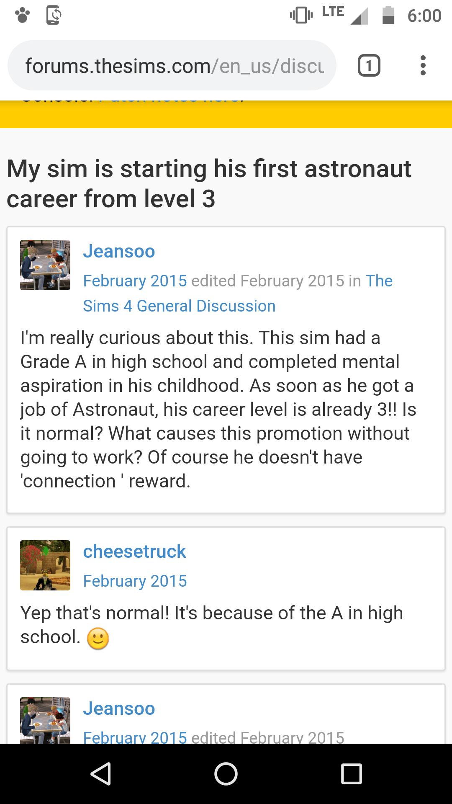The image size is (452, 804).
Task: Open Jeansoo's username in the third post
Action: [119, 709]
